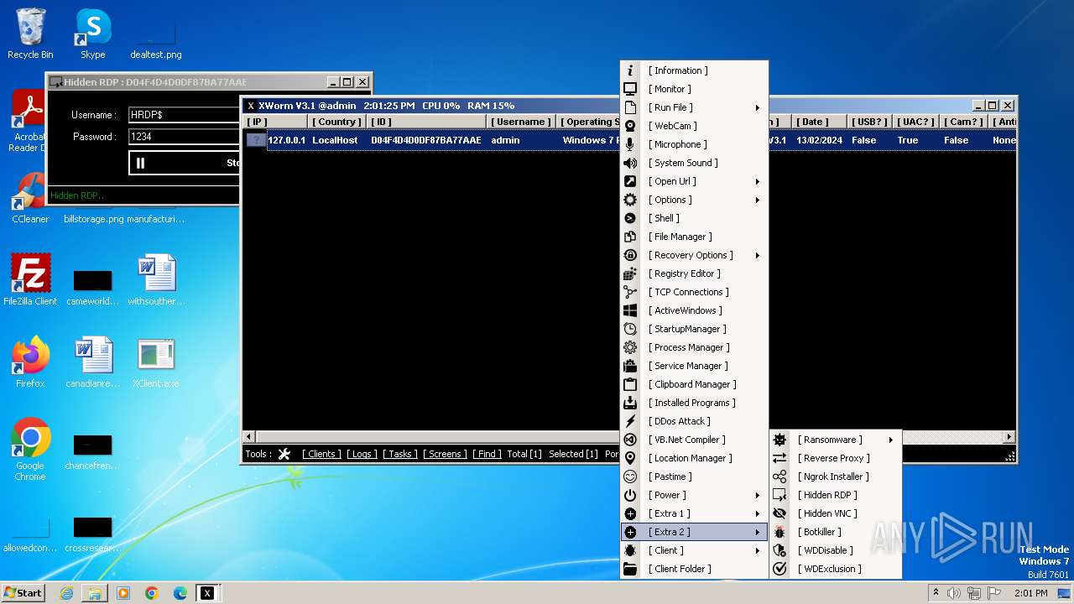The height and width of the screenshot is (604, 1074).
Task: Select the 127.0.0.1 client row
Action: tap(629, 140)
